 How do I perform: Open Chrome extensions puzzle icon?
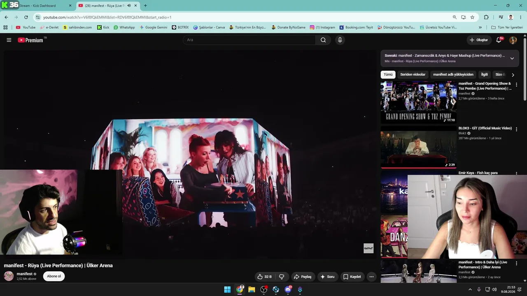point(486,17)
